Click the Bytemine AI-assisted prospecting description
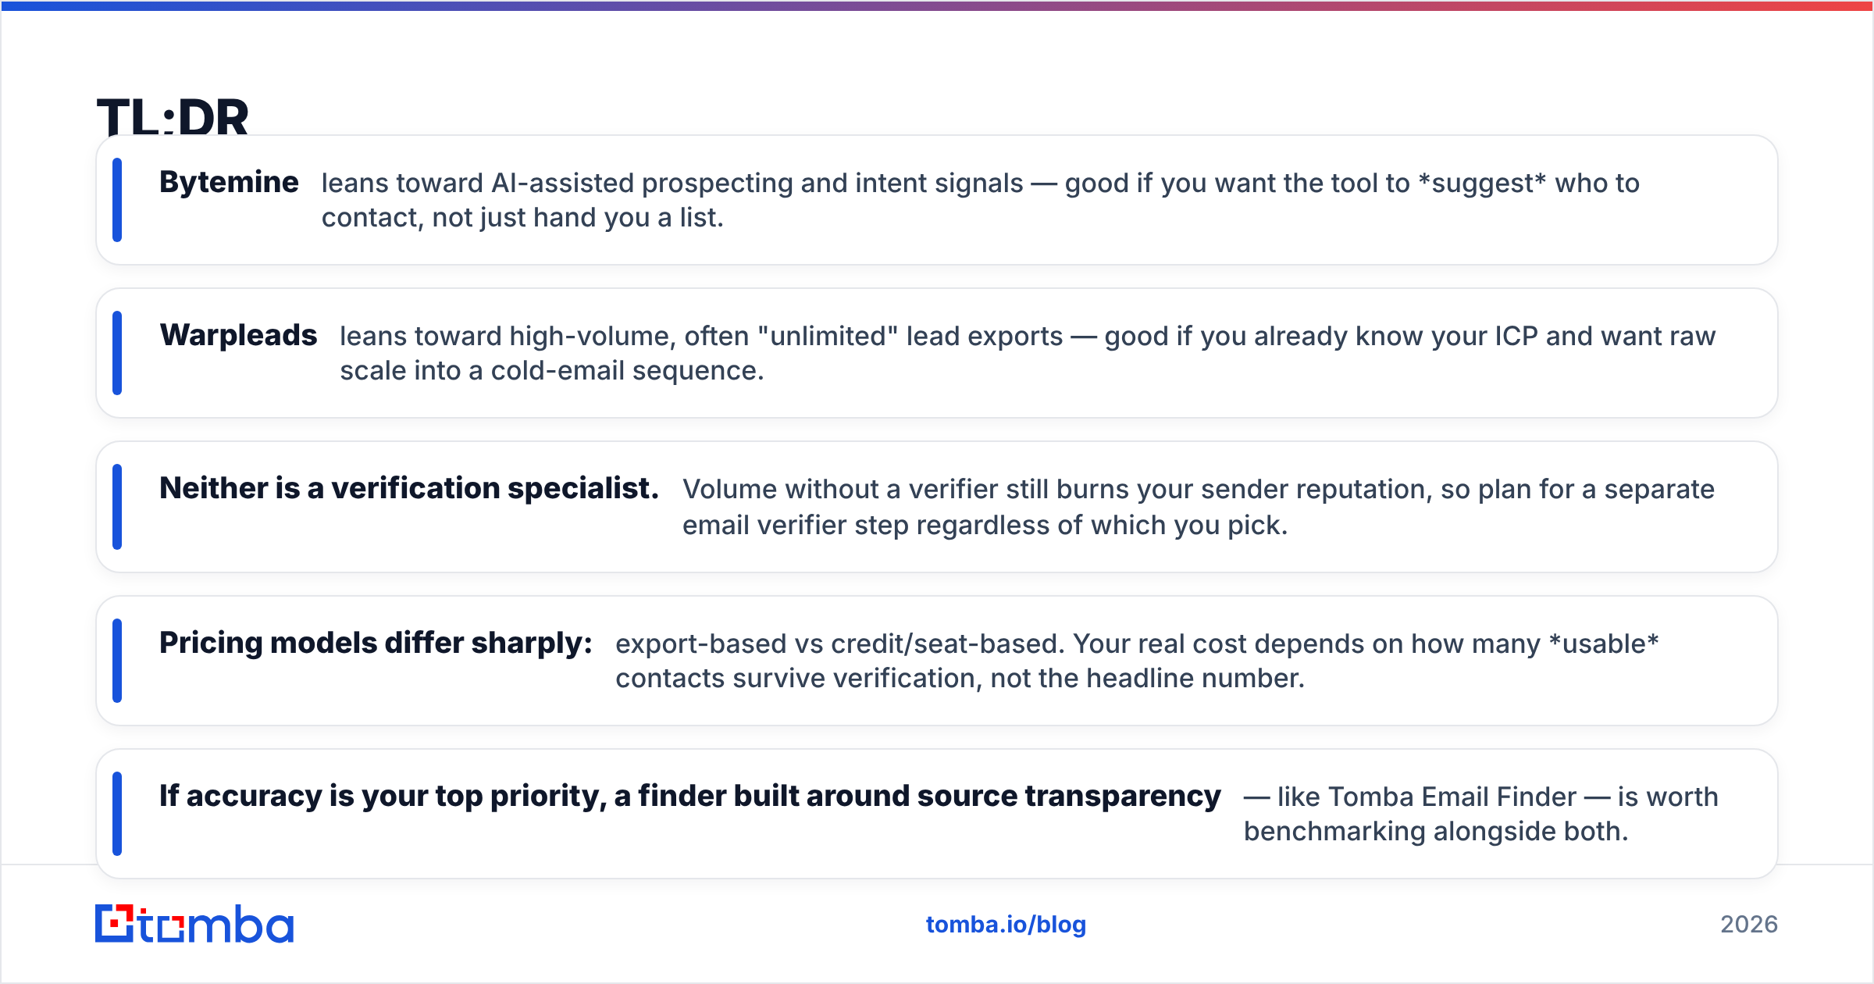The image size is (1874, 984). (981, 200)
